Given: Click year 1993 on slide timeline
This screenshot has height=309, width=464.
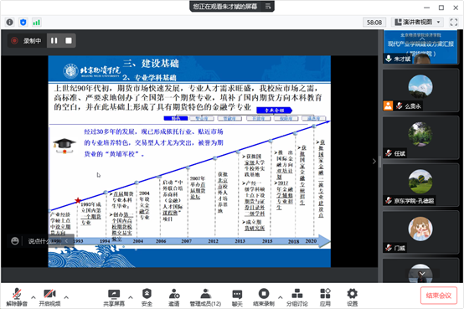Looking at the screenshot, I should pos(78,241).
